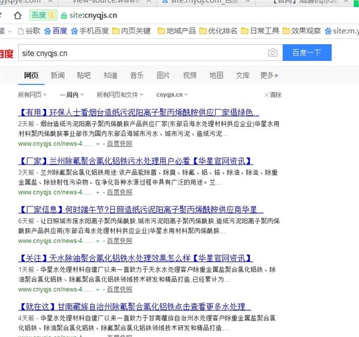
Task: Open 百度快照 for the 天水 result
Action: (119, 289)
